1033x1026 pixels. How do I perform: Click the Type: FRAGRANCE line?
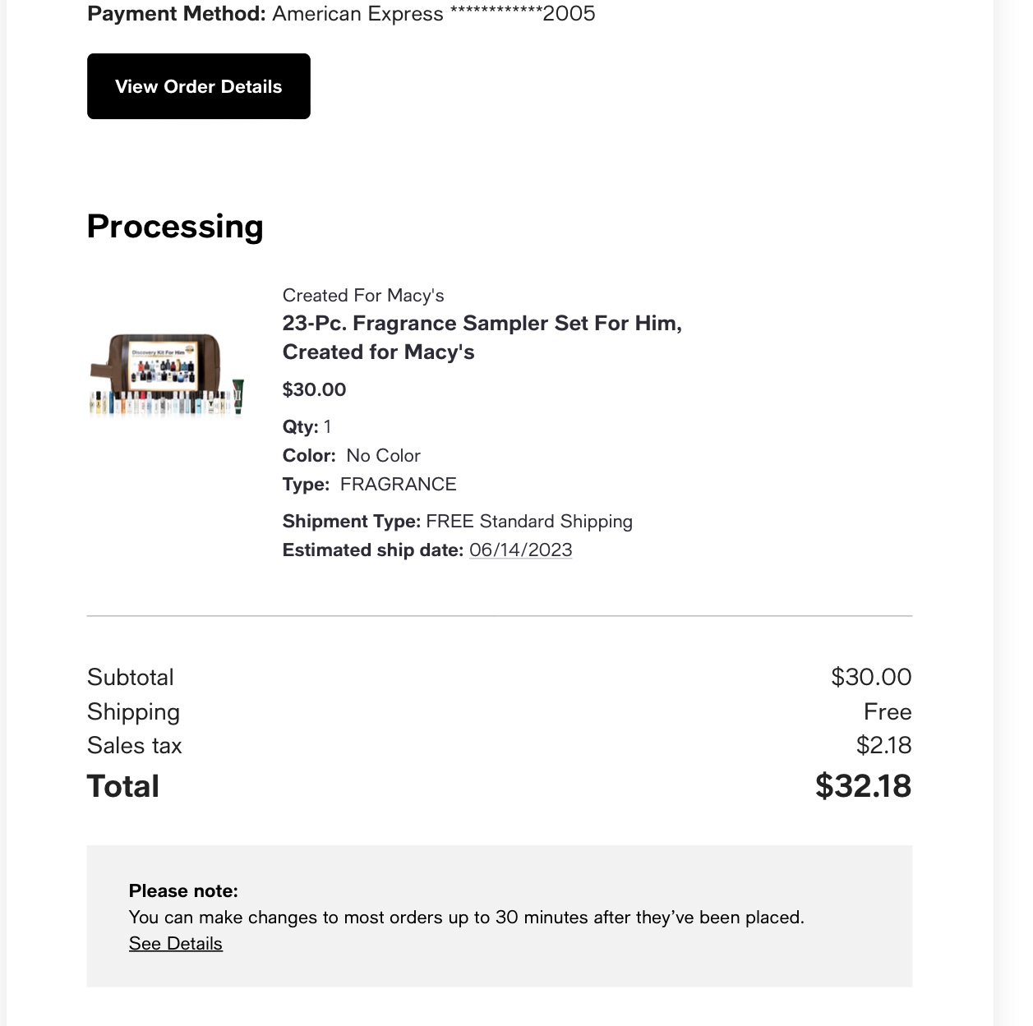[x=369, y=485]
